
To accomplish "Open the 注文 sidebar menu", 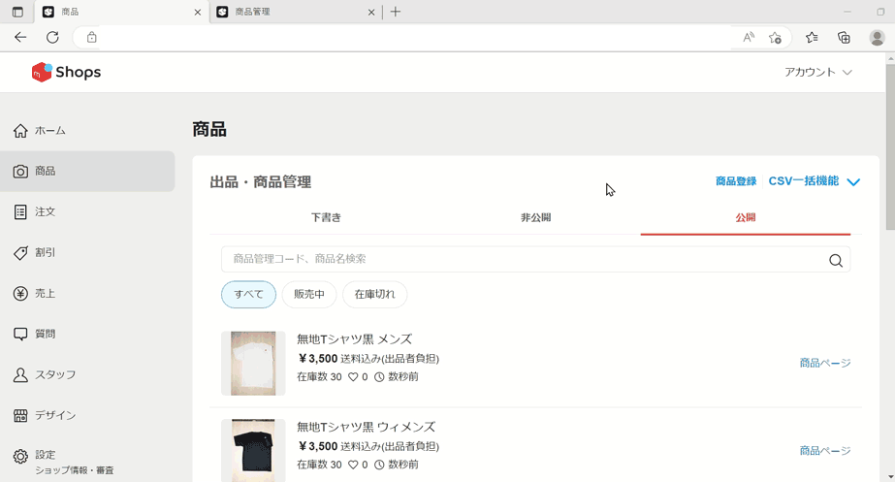I will click(x=87, y=211).
